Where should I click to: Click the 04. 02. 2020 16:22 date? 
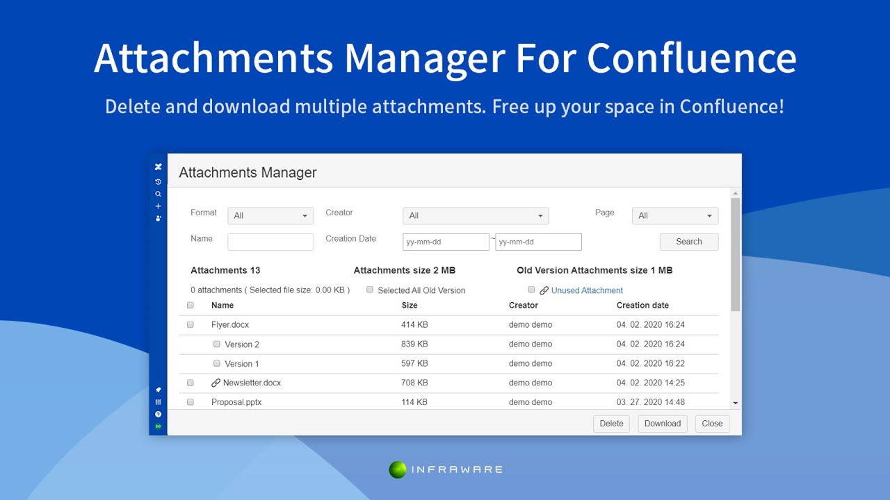[x=651, y=364]
